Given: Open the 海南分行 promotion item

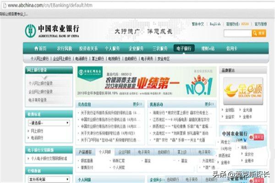Looking at the screenshot, I should coord(182,113).
